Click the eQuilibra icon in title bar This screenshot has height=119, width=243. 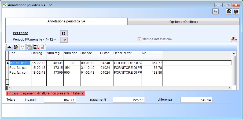[5, 5]
